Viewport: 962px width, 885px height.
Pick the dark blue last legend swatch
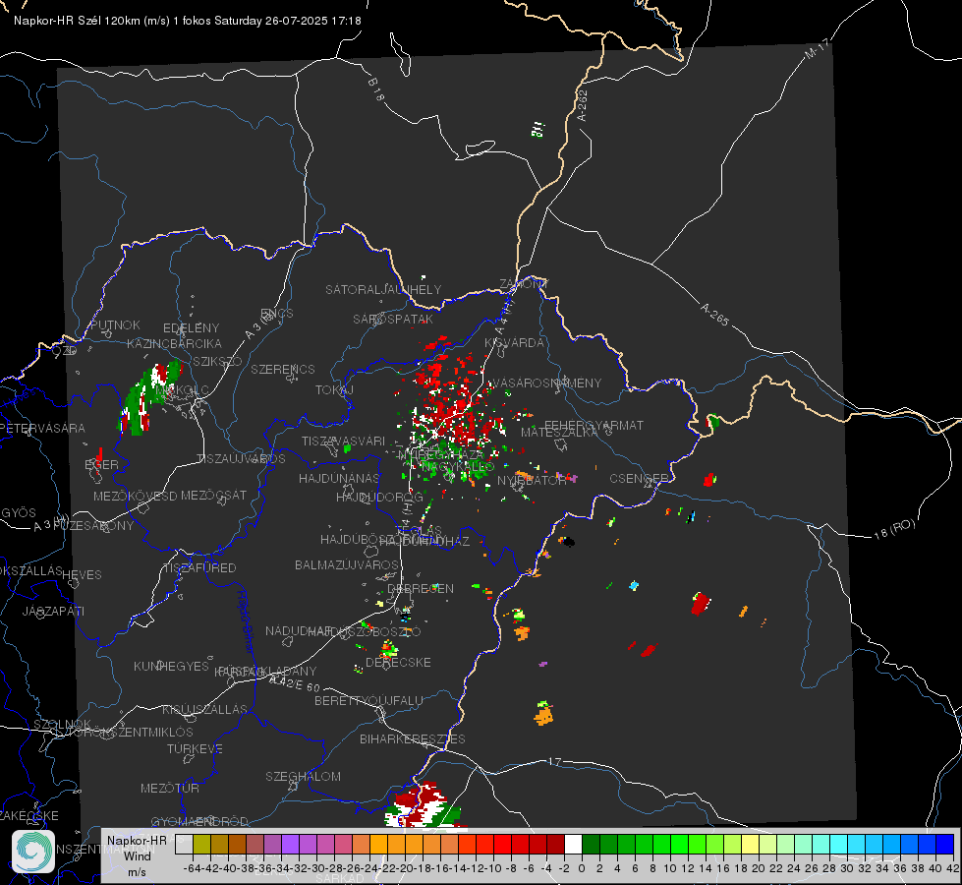click(x=945, y=844)
